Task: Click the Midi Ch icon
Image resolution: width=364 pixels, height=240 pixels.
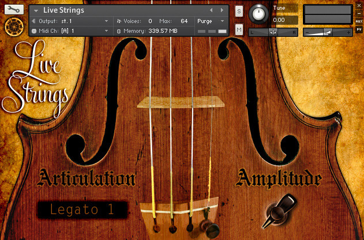Action: pyautogui.click(x=34, y=31)
